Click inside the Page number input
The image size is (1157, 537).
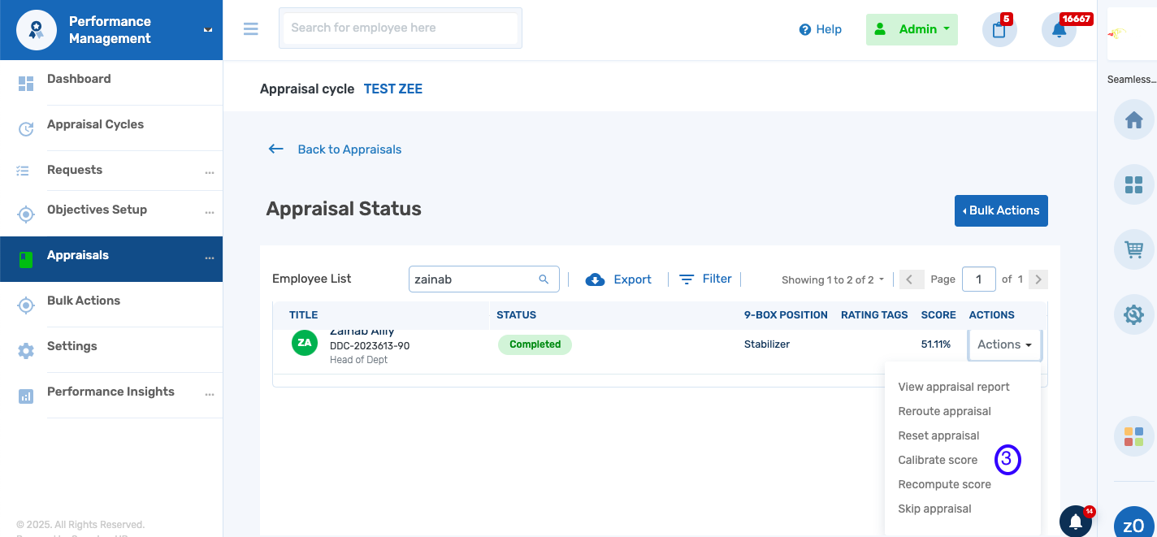point(978,279)
